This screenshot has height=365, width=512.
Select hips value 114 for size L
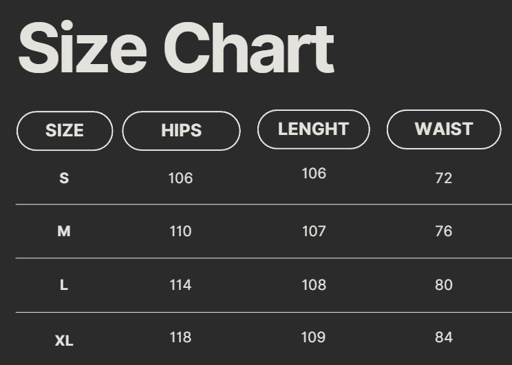point(180,285)
